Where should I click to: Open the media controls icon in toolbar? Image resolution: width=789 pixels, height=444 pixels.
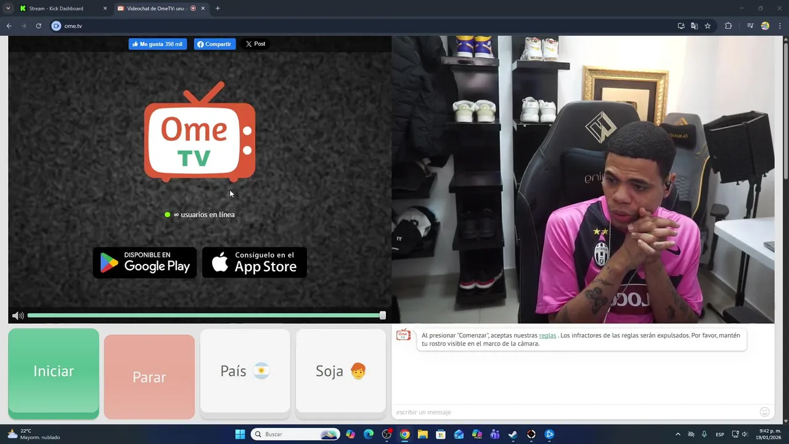(x=750, y=26)
